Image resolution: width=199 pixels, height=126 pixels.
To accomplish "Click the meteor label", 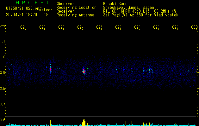I will click(x=46, y=10).
